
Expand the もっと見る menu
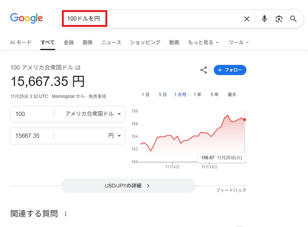(203, 42)
